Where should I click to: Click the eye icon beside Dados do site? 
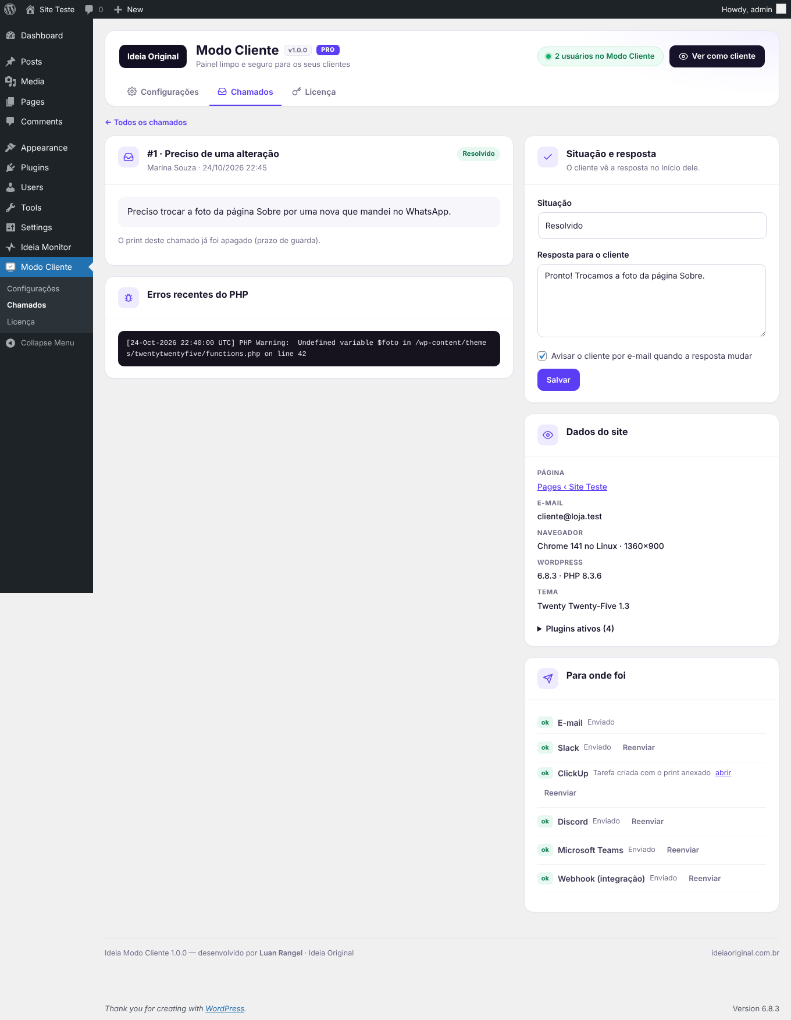548,435
